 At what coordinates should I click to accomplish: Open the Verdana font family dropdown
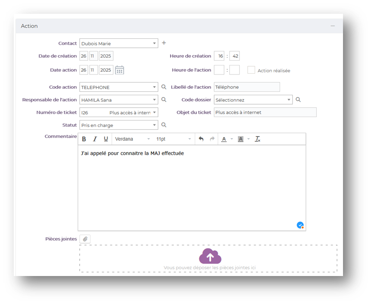click(x=132, y=139)
